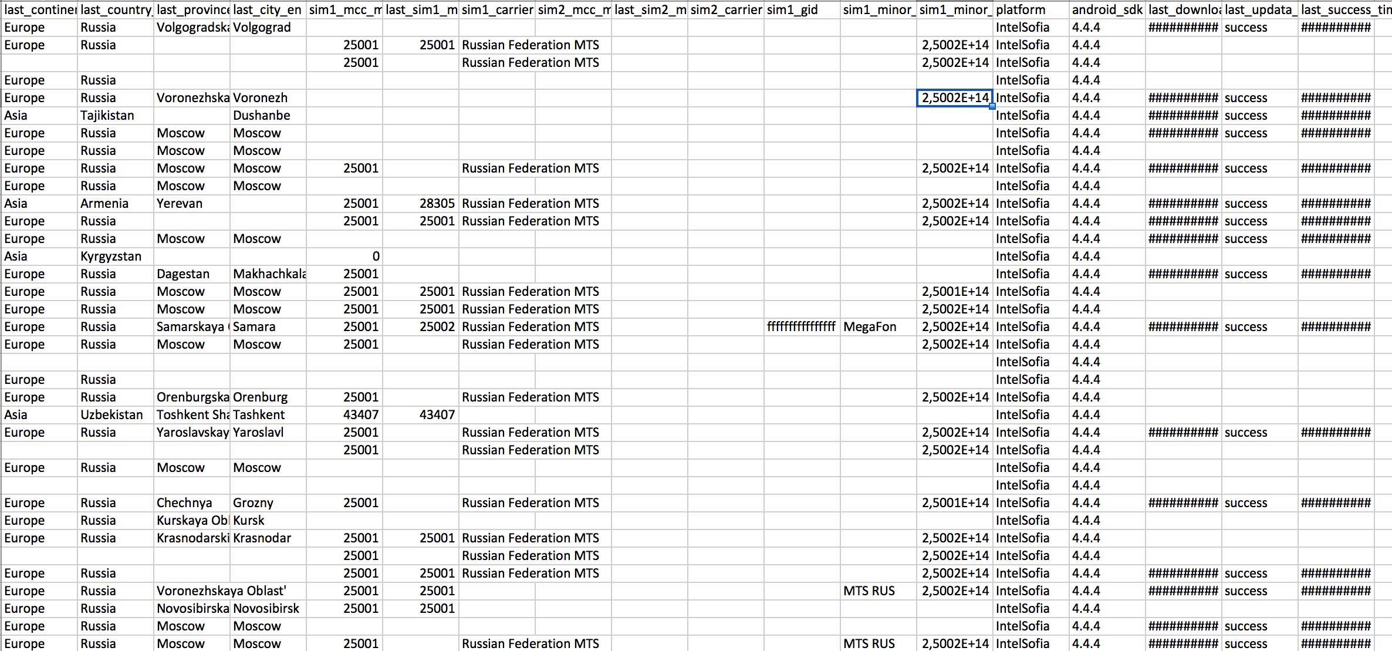Select the Kyrgyzstan country cell
The width and height of the screenshot is (1392, 651).
[116, 257]
